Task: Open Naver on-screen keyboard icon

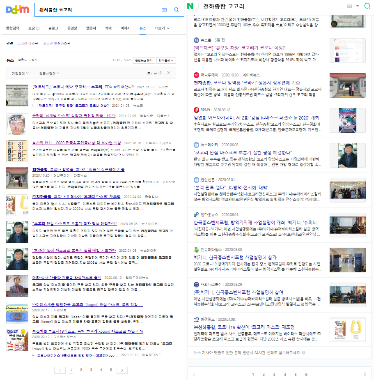Action: point(349,6)
